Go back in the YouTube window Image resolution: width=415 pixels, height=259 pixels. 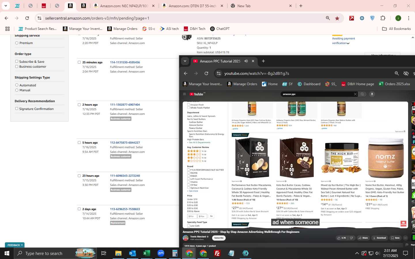coord(186,73)
